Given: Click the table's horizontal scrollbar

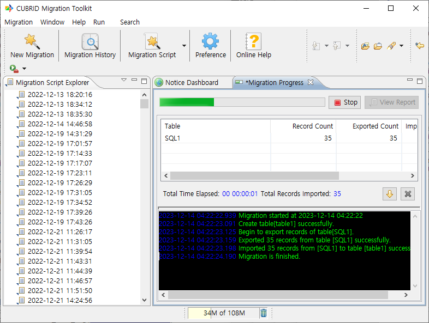Looking at the screenshot, I should [254, 176].
